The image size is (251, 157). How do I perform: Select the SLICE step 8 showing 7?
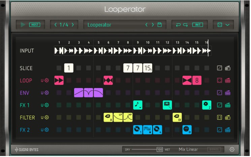[x=128, y=68]
